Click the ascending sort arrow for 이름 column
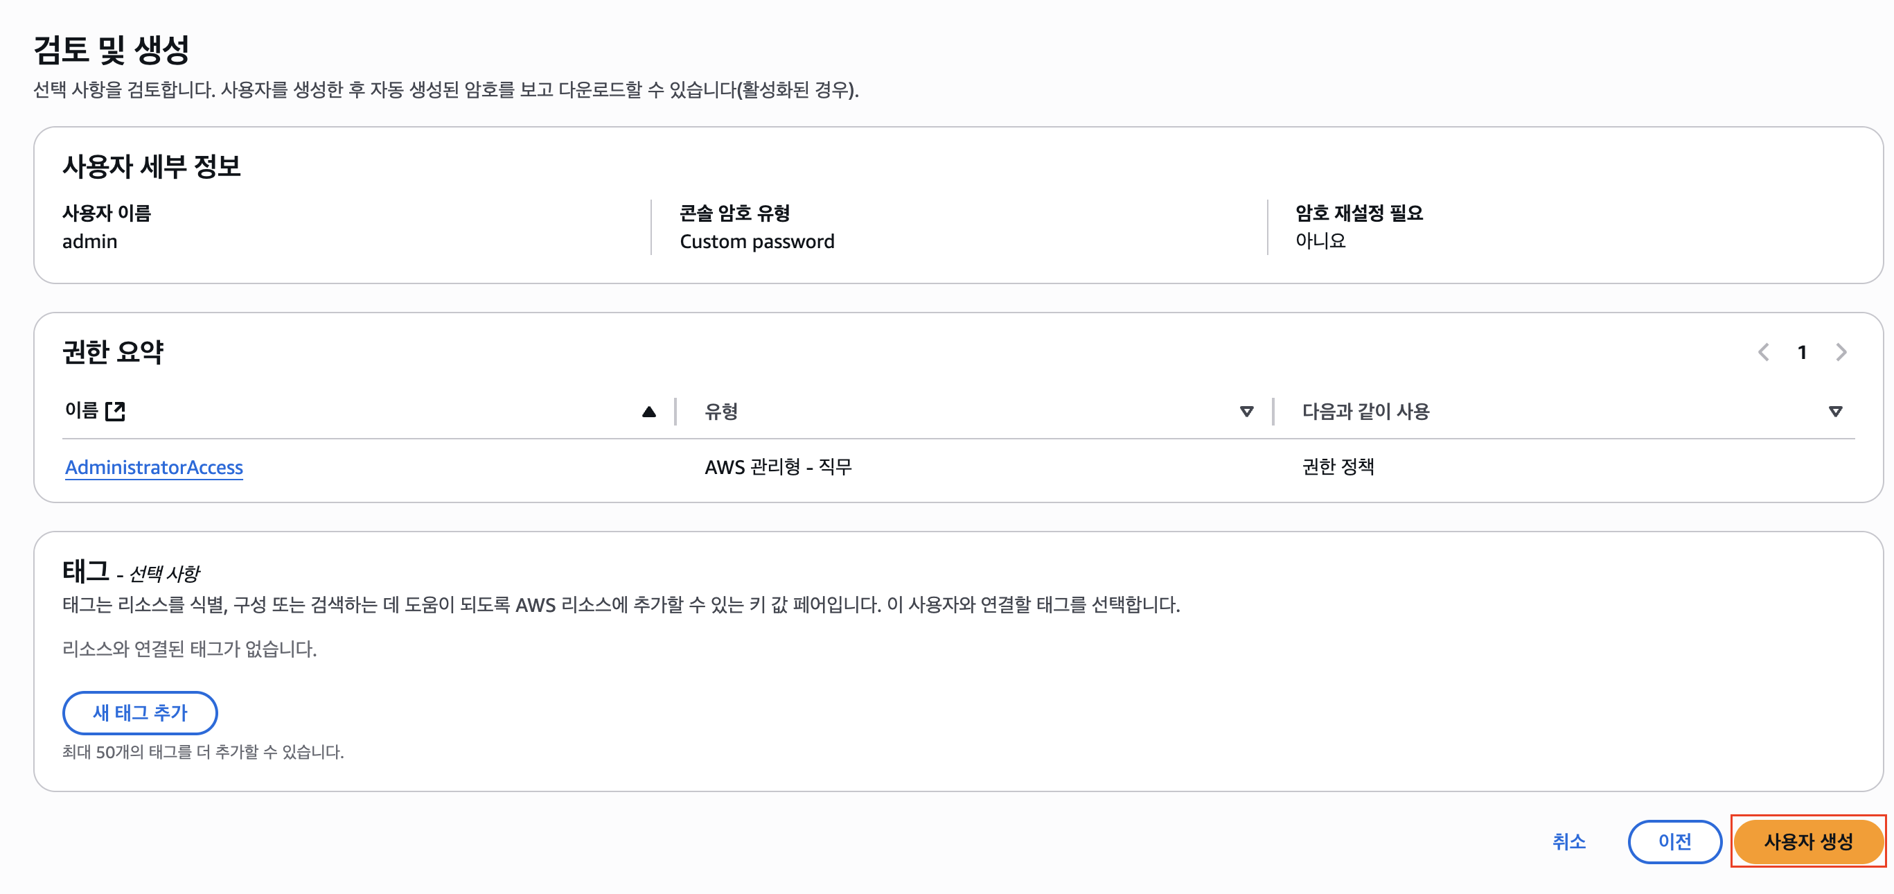Viewport: 1894px width, 894px height. [648, 412]
